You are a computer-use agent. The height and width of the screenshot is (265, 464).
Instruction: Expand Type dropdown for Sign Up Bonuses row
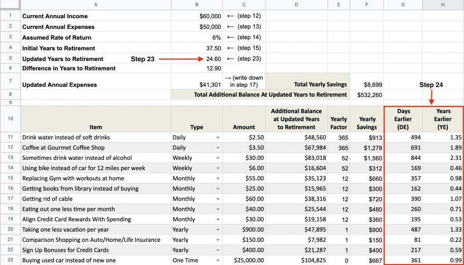click(218, 250)
